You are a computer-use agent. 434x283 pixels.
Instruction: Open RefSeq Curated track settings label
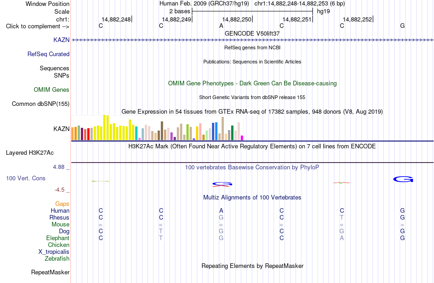48,54
